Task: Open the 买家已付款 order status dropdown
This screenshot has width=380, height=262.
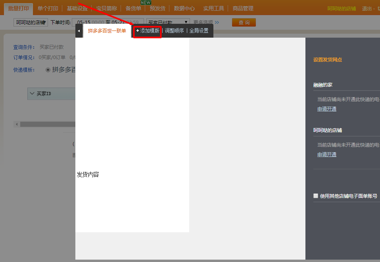Action: click(x=168, y=22)
